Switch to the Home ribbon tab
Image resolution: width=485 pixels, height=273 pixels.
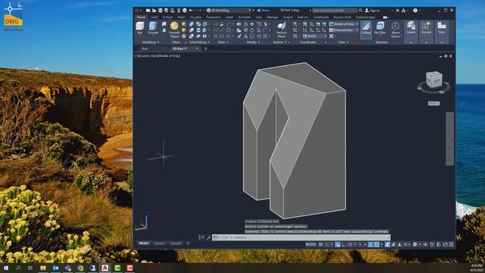coord(141,17)
